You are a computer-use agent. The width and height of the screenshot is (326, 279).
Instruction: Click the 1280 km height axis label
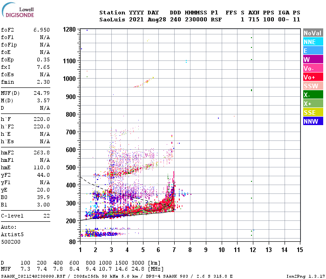[x=69, y=29]
